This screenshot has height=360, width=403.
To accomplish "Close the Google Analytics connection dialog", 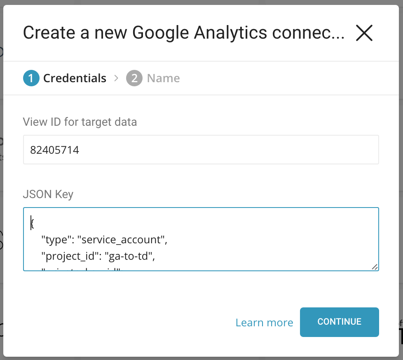I will (364, 33).
